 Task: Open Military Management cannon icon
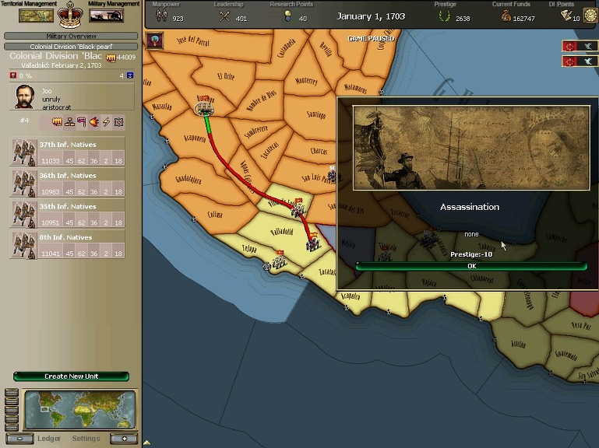106,16
